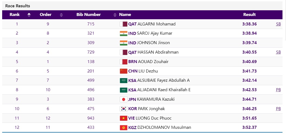Click the PB label for ALJADANI Raed
286x135 pixels.
278,90
